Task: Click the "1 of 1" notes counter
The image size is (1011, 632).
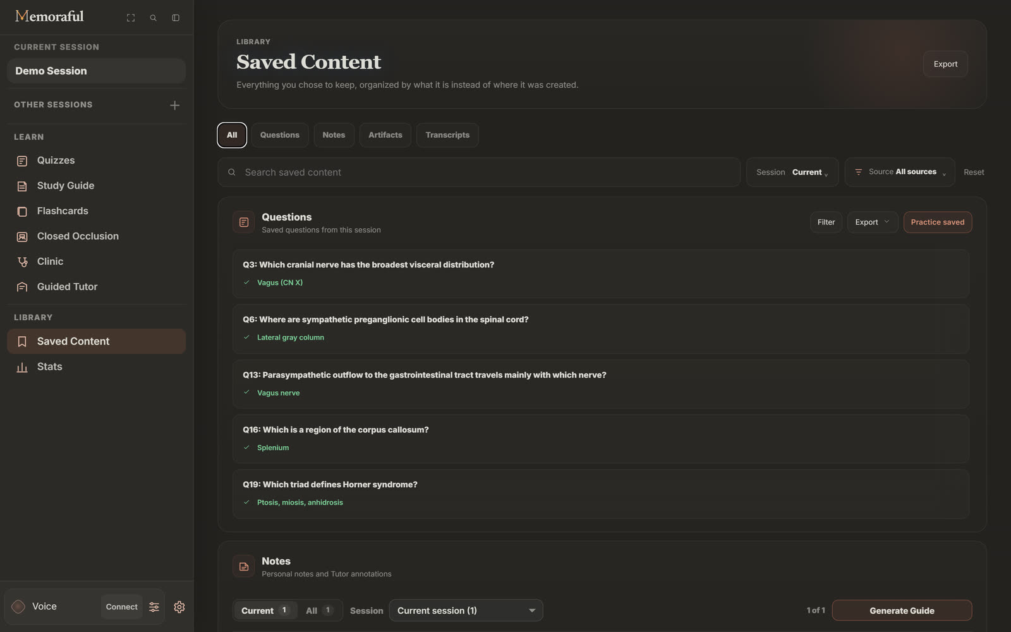Action: point(816,611)
